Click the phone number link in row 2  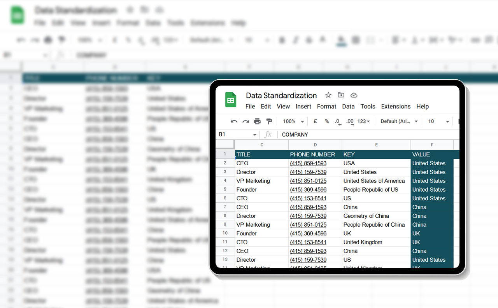308,163
